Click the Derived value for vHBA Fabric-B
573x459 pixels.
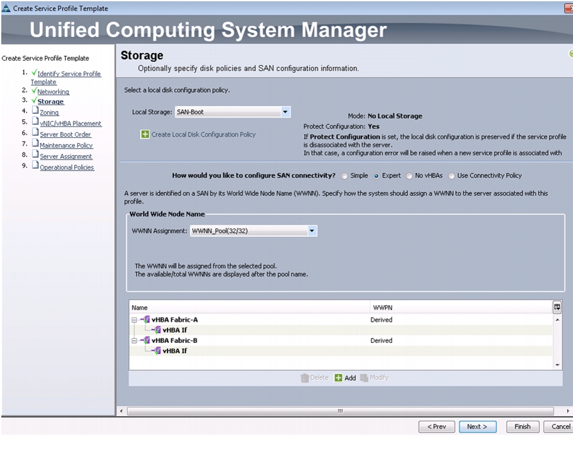[x=381, y=341]
